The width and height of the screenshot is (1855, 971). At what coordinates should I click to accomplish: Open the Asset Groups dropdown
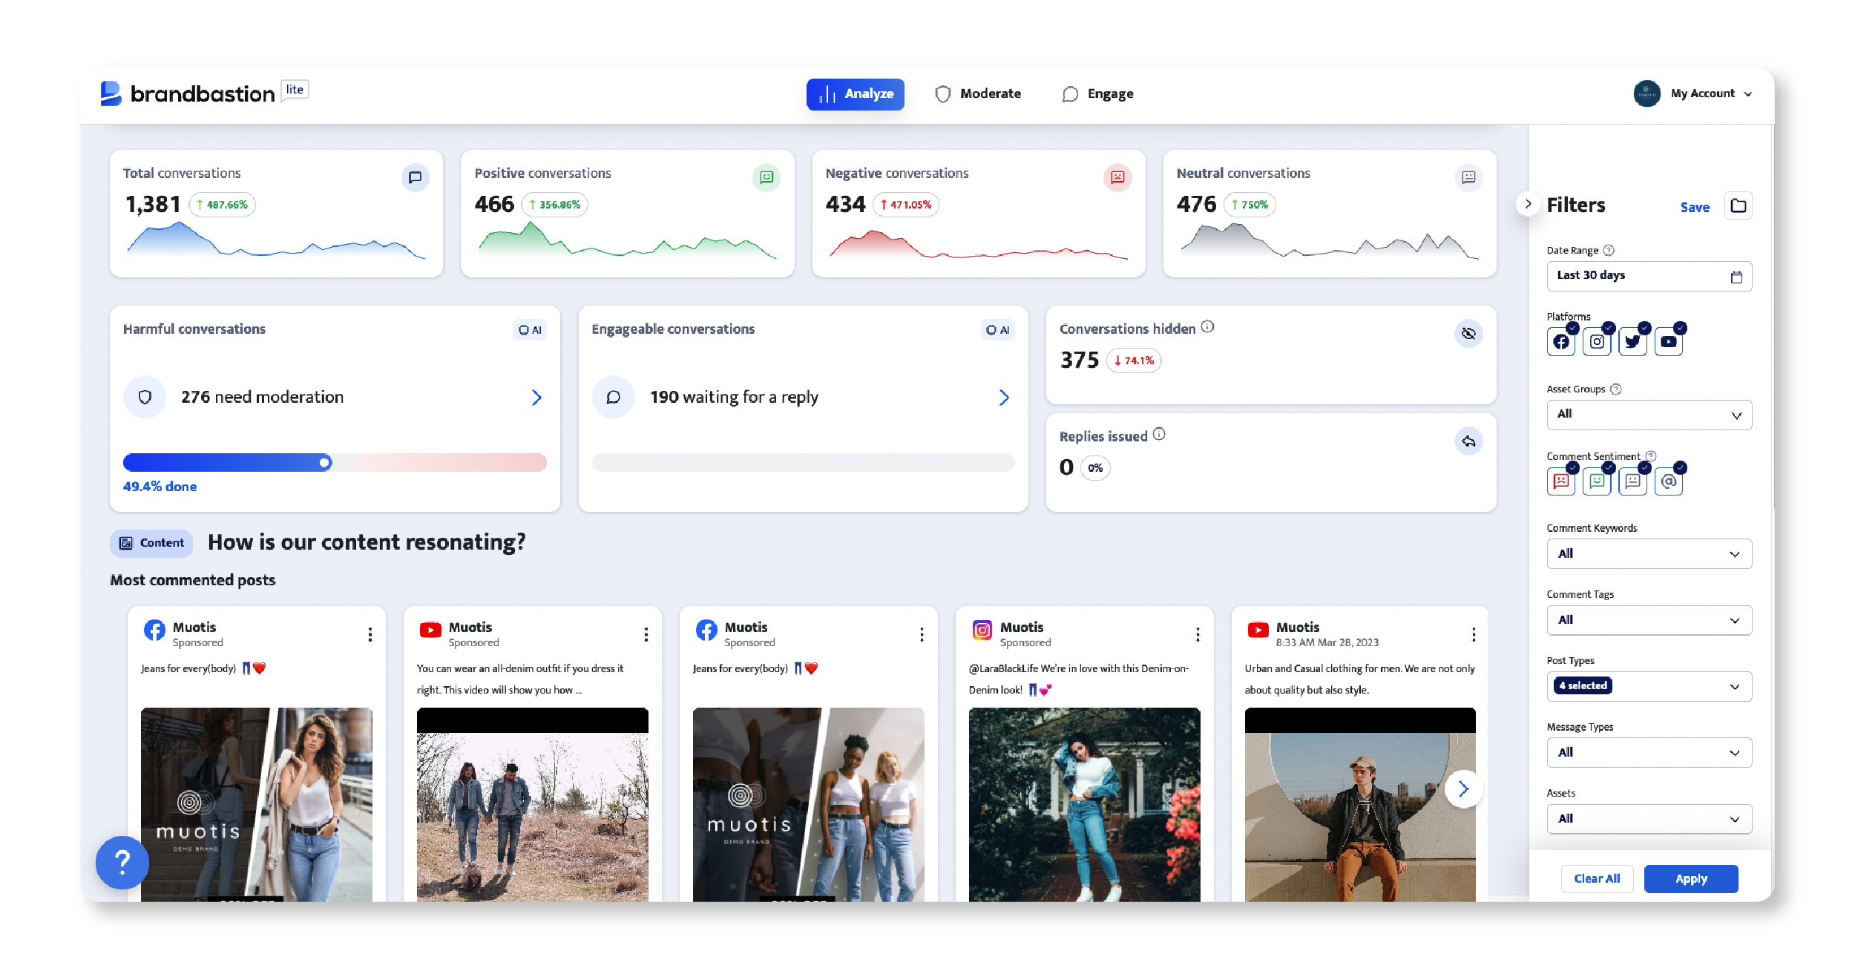(1649, 415)
